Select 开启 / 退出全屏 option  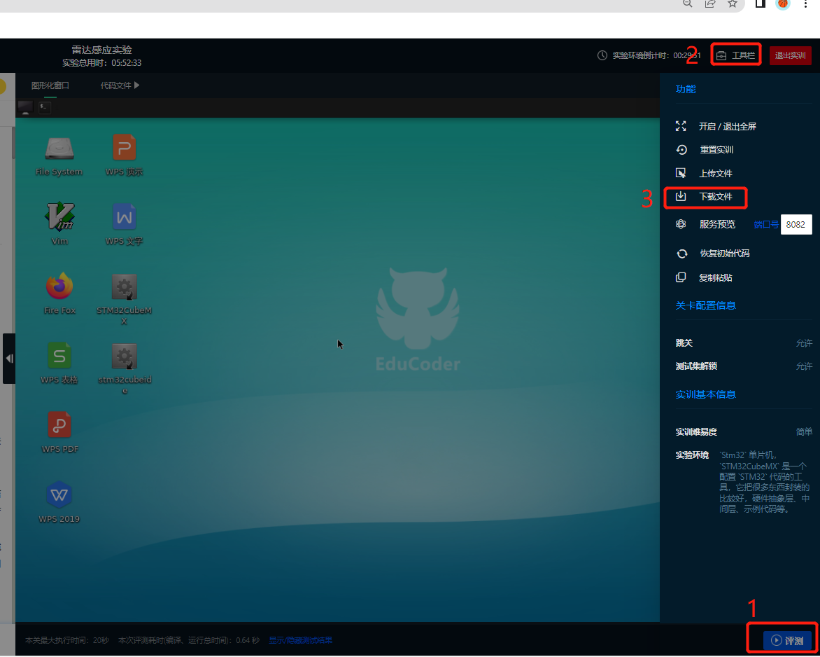[x=728, y=126]
